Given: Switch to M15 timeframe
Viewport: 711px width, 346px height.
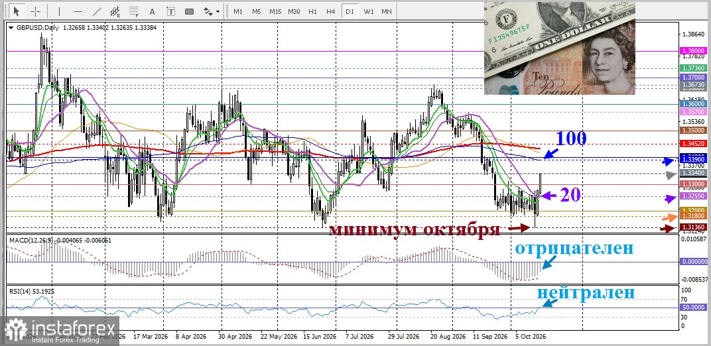Looking at the screenshot, I should [275, 11].
